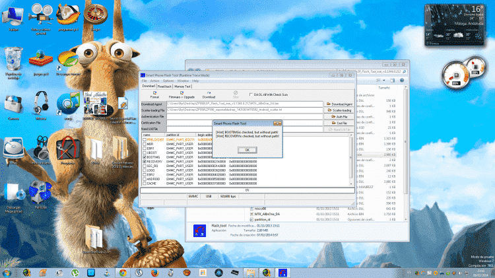The image size is (495, 278).
Task: Click the fotos y videos general icon
Action: (x=41, y=18)
